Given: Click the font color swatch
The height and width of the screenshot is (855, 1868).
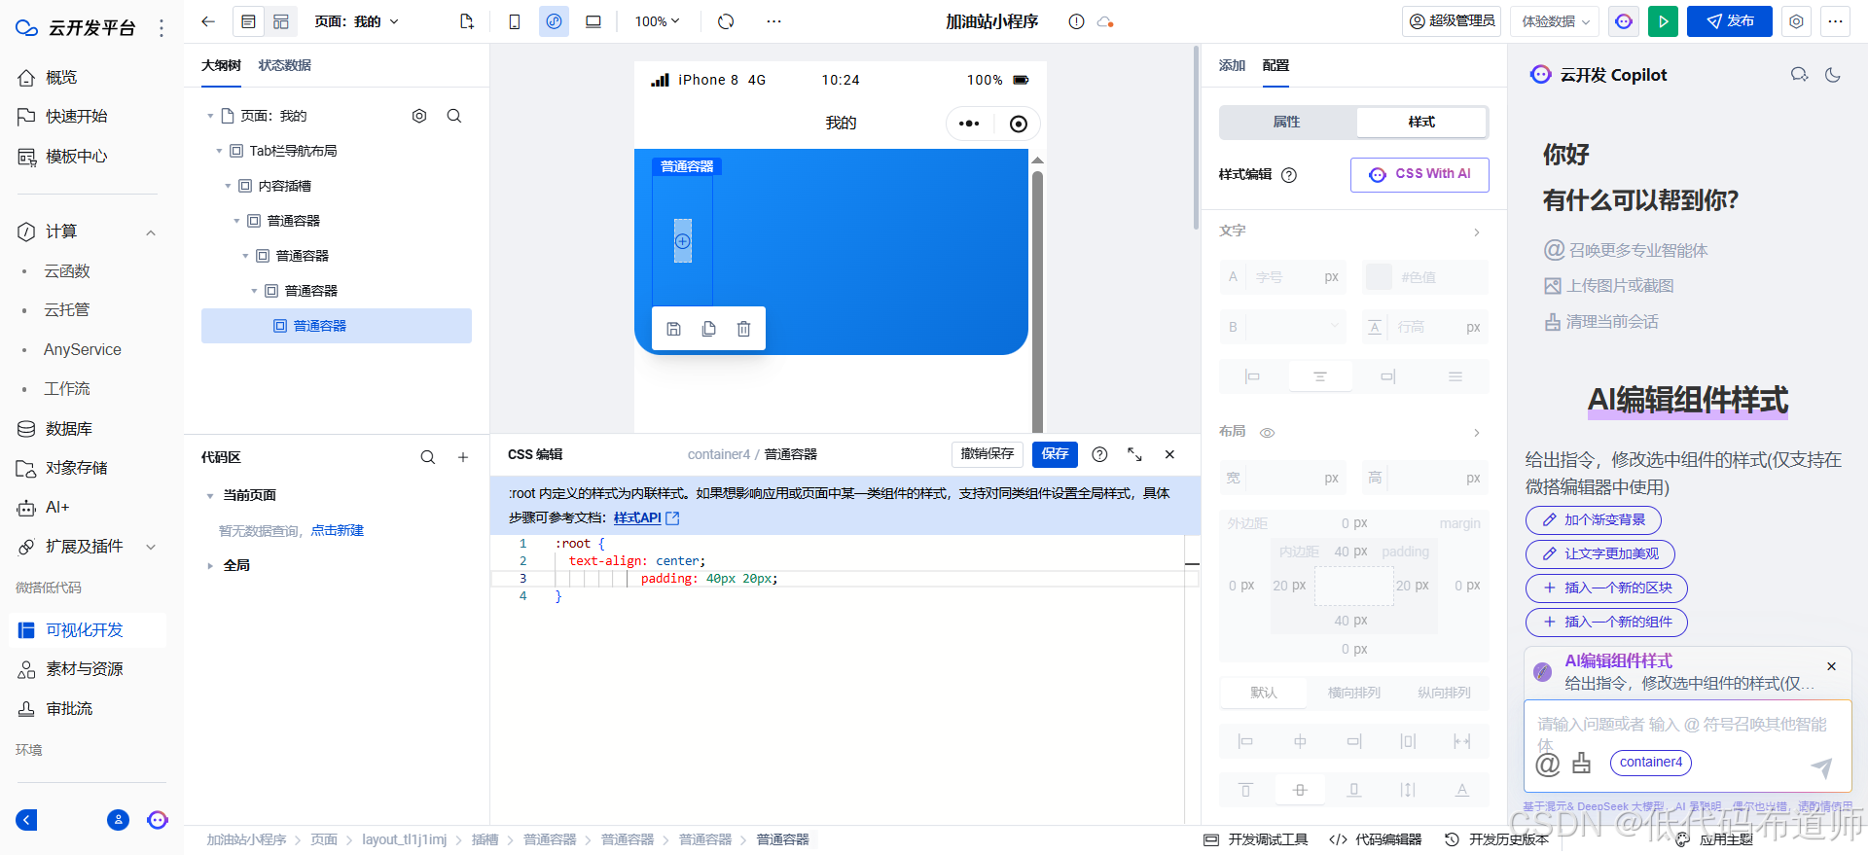Looking at the screenshot, I should 1378,277.
